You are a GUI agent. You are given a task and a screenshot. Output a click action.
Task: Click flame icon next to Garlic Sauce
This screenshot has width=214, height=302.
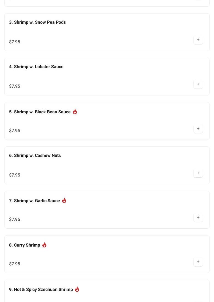64,201
